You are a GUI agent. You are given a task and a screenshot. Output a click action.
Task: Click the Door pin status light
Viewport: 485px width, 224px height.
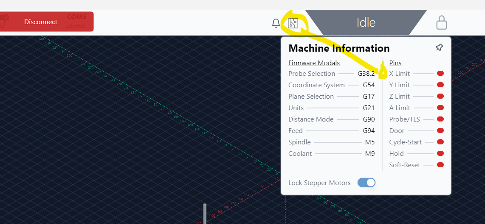coord(440,131)
